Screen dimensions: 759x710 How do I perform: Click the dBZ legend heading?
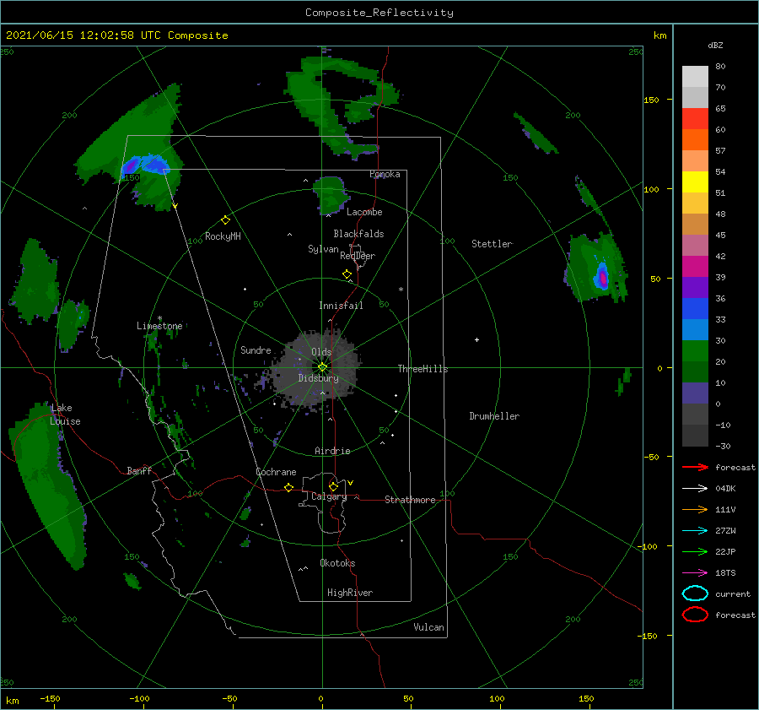pyautogui.click(x=715, y=45)
